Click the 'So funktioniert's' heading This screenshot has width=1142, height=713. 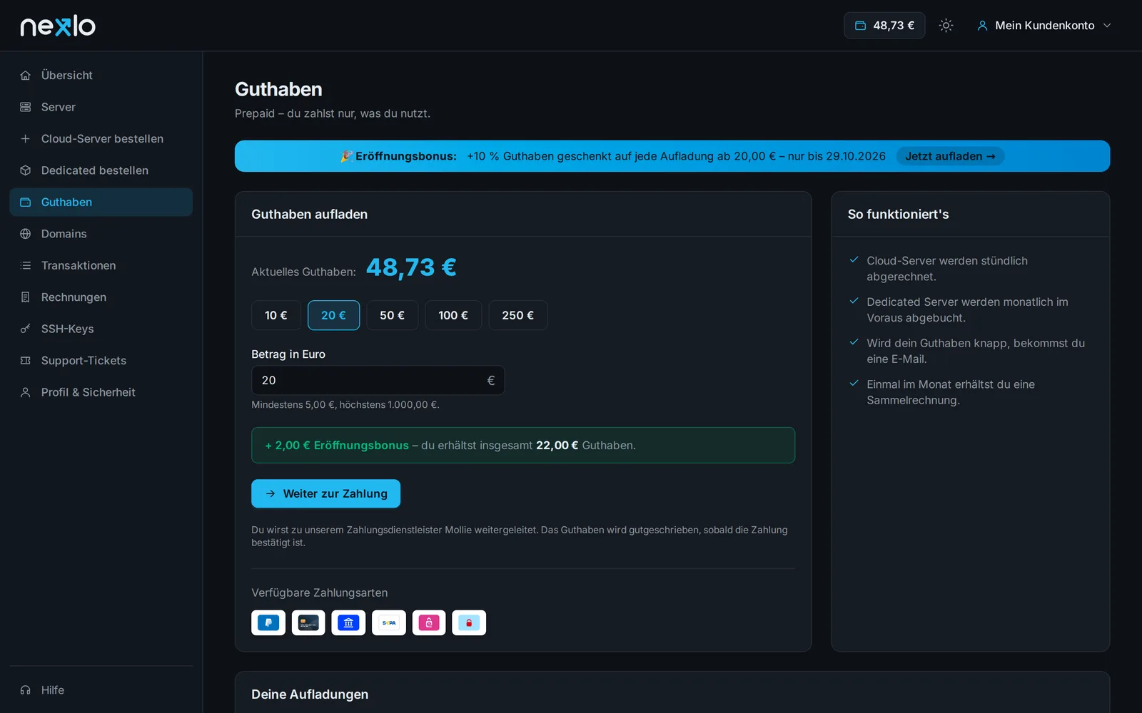click(898, 215)
